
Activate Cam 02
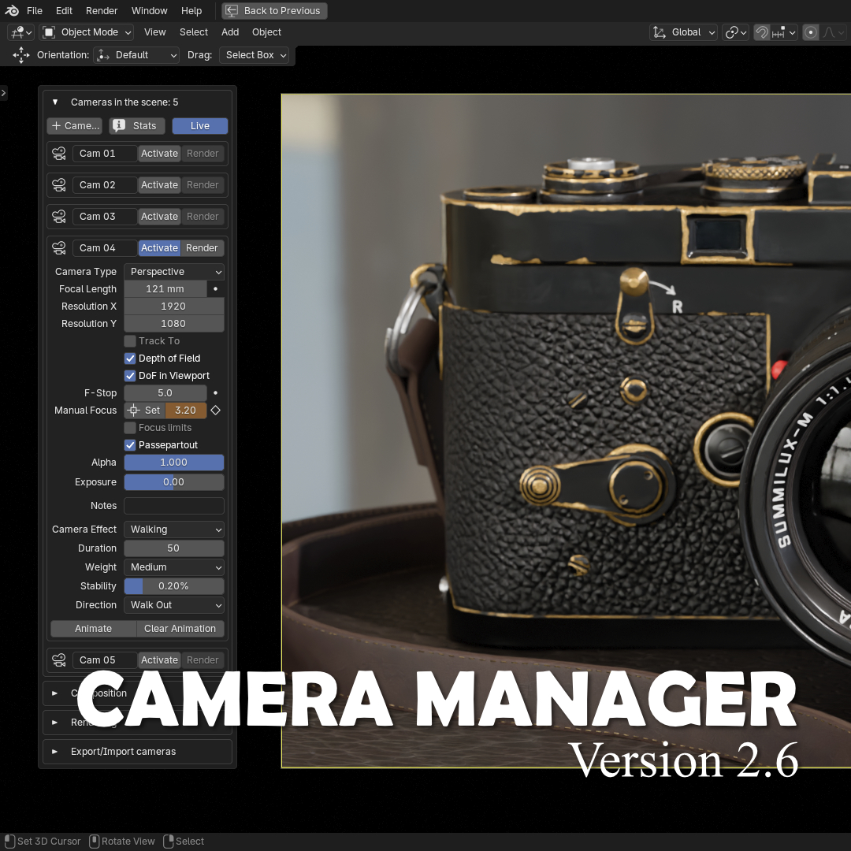[x=159, y=185]
